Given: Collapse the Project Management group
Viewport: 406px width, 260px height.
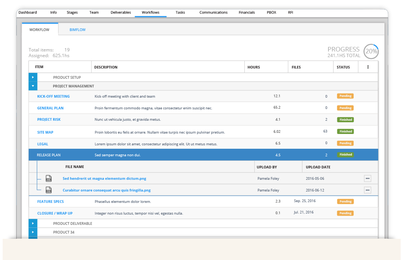Looking at the screenshot, I should pos(33,86).
